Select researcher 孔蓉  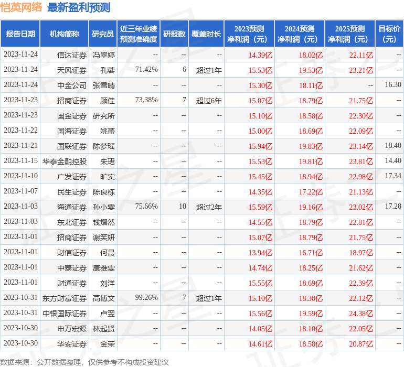[x=108, y=70]
